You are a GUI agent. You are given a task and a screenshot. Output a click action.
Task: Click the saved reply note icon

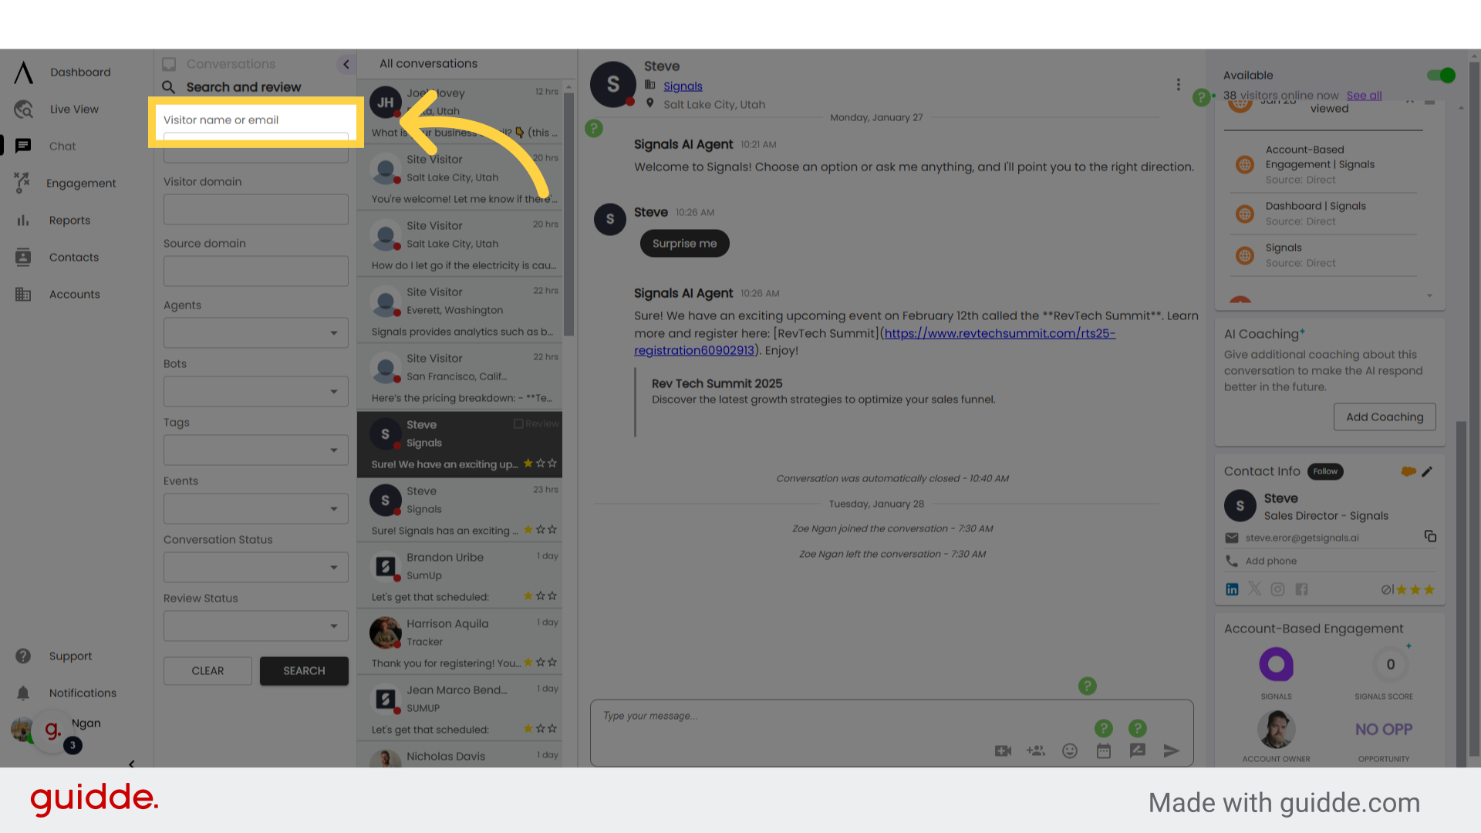pyautogui.click(x=1138, y=750)
